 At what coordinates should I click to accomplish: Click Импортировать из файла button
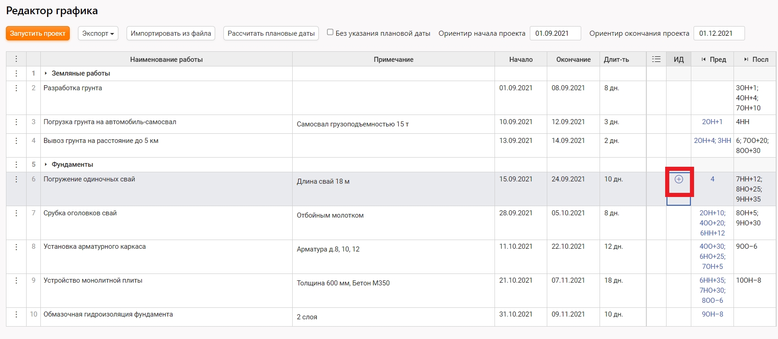pyautogui.click(x=171, y=33)
